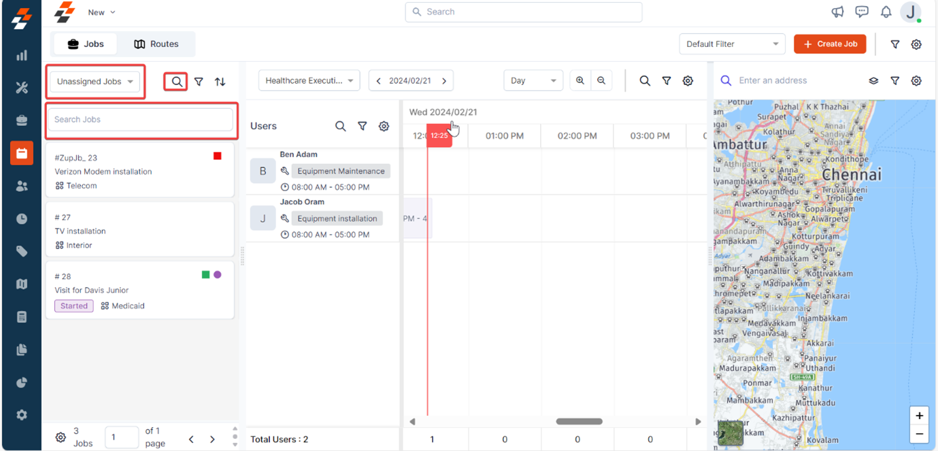Open job card TV installation
This screenshot has height=451, width=938.
coord(140,229)
